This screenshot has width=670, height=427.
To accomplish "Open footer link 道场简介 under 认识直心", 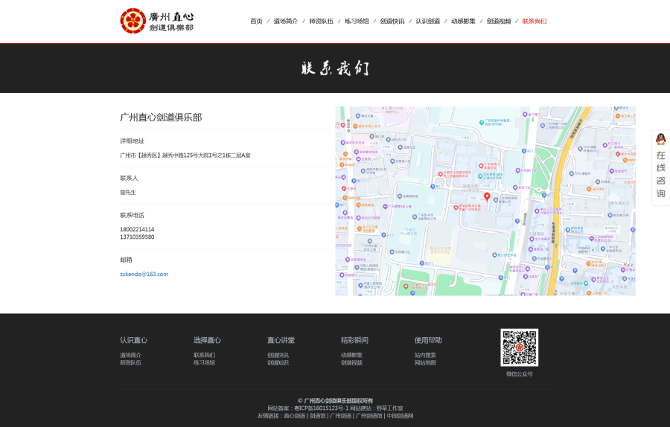I will (131, 355).
